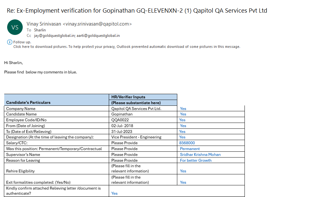This screenshot has width=313, height=197.
Task: Click the Permanent position type response
Action: [x=190, y=149]
